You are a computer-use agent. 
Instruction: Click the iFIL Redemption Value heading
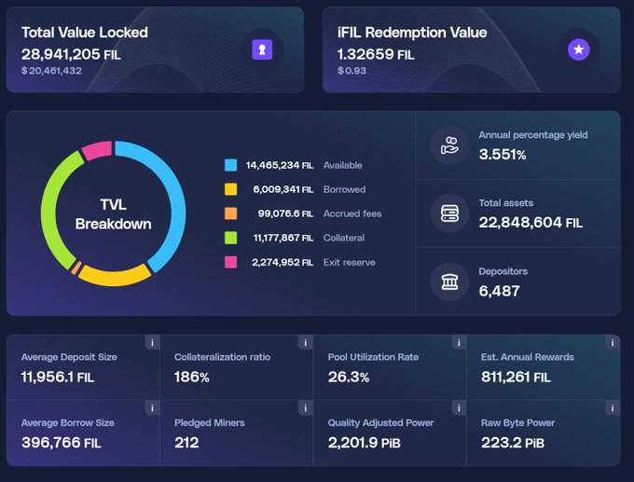coord(412,33)
